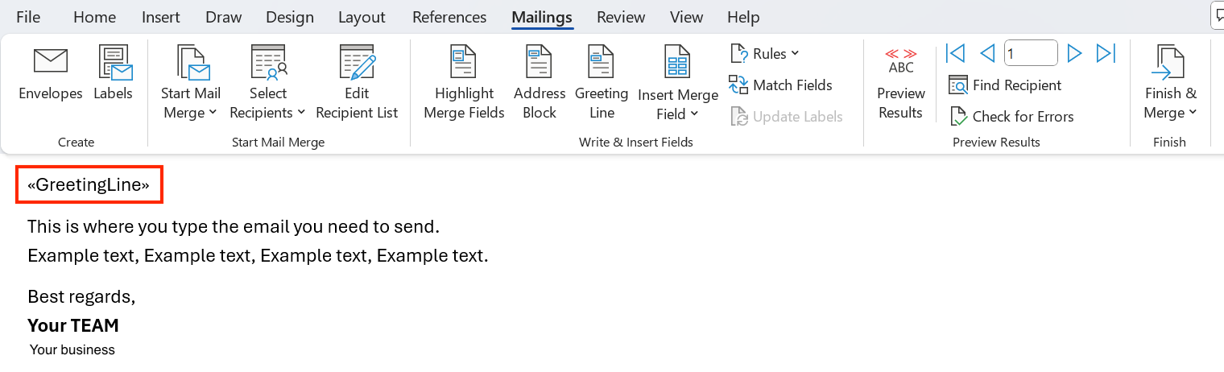Click the record number input box

pos(1031,54)
